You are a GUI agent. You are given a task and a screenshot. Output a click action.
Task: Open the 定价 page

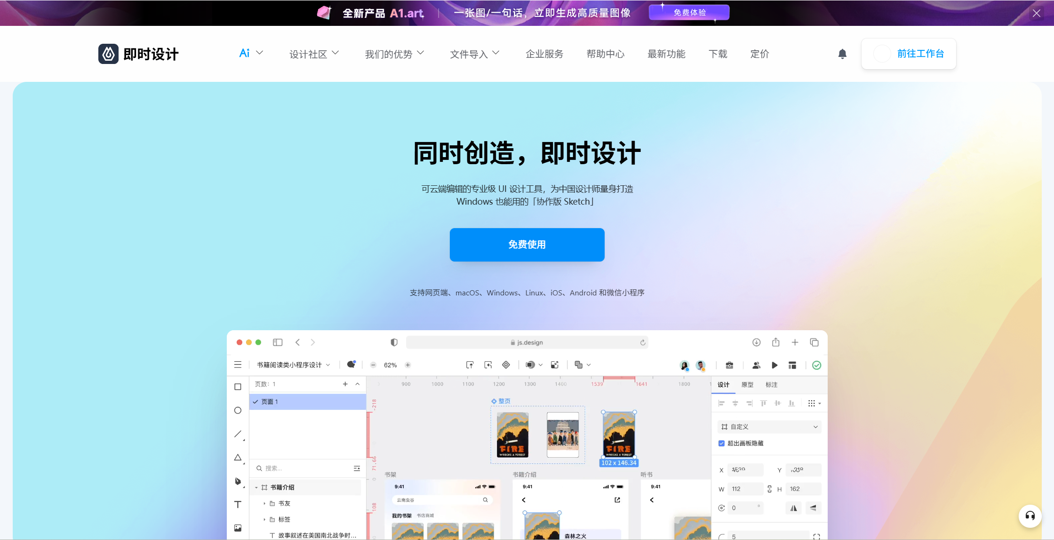tap(759, 54)
